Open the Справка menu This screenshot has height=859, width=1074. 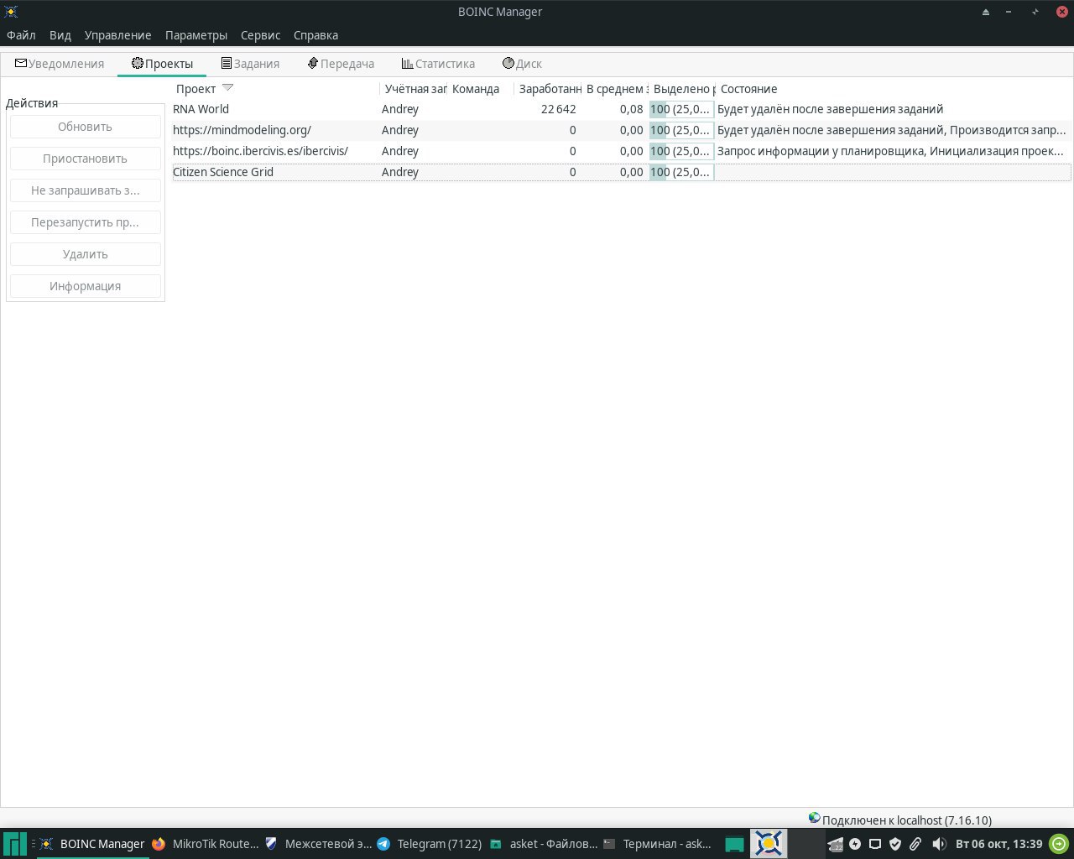pos(315,35)
